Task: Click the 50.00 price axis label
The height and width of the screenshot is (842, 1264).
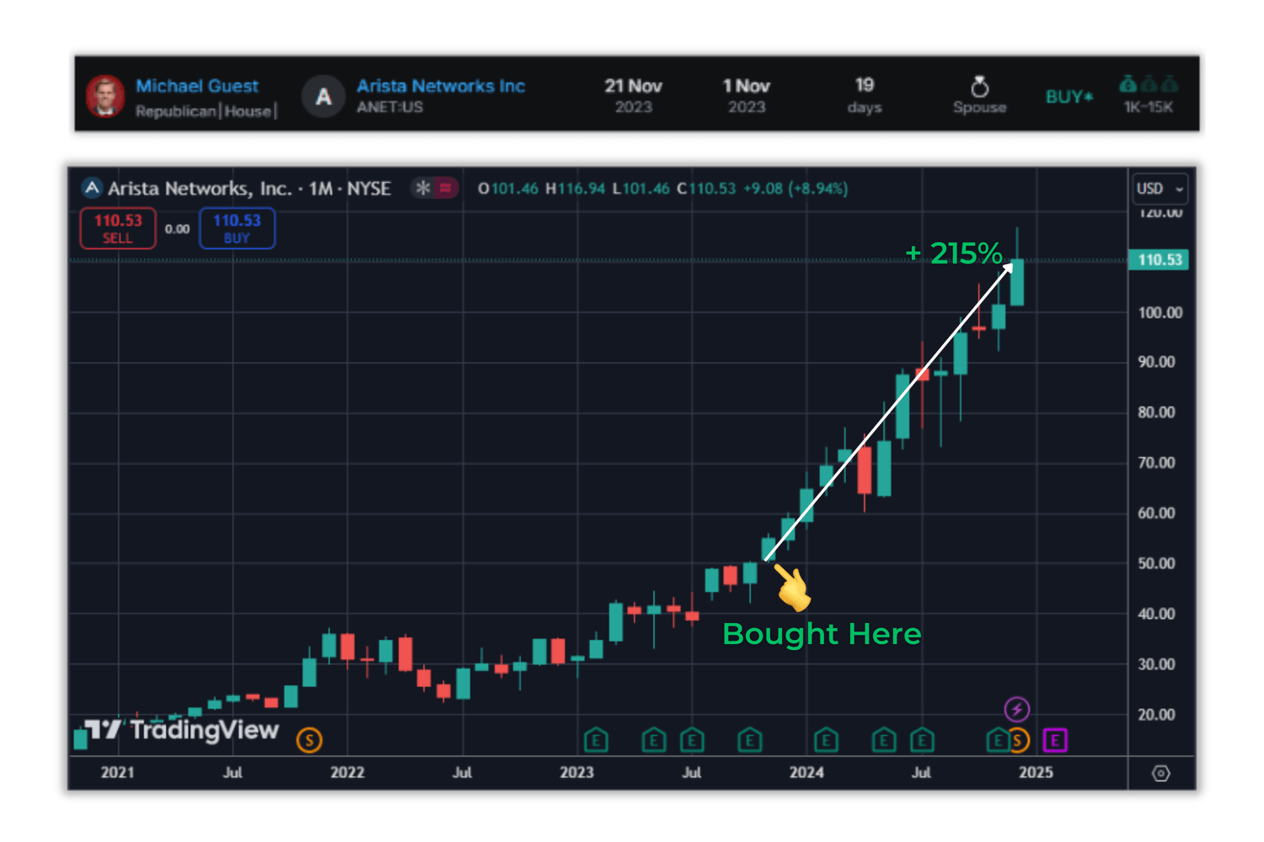Action: (x=1156, y=563)
